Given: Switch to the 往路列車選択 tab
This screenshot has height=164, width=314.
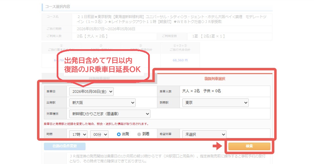Looking at the screenshot, I should coord(99,79).
